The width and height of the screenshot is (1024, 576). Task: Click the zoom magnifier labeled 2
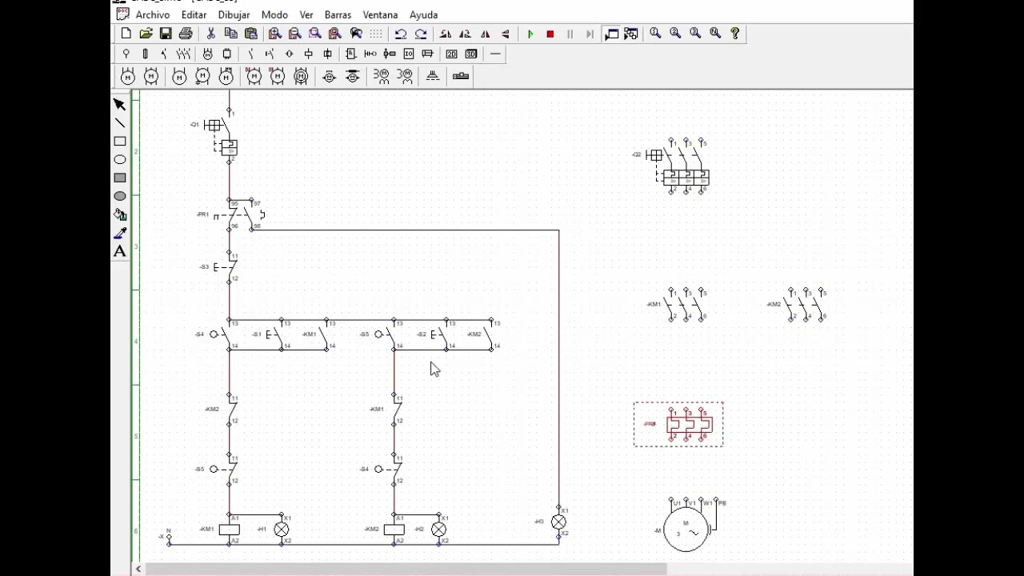pos(675,34)
